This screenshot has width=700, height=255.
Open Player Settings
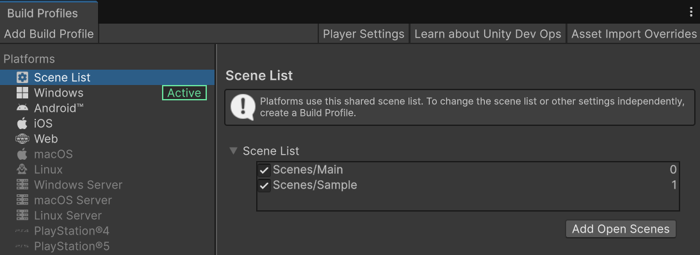(x=363, y=34)
